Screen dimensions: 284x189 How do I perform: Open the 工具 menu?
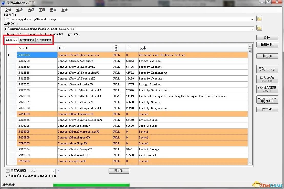pos(42,10)
